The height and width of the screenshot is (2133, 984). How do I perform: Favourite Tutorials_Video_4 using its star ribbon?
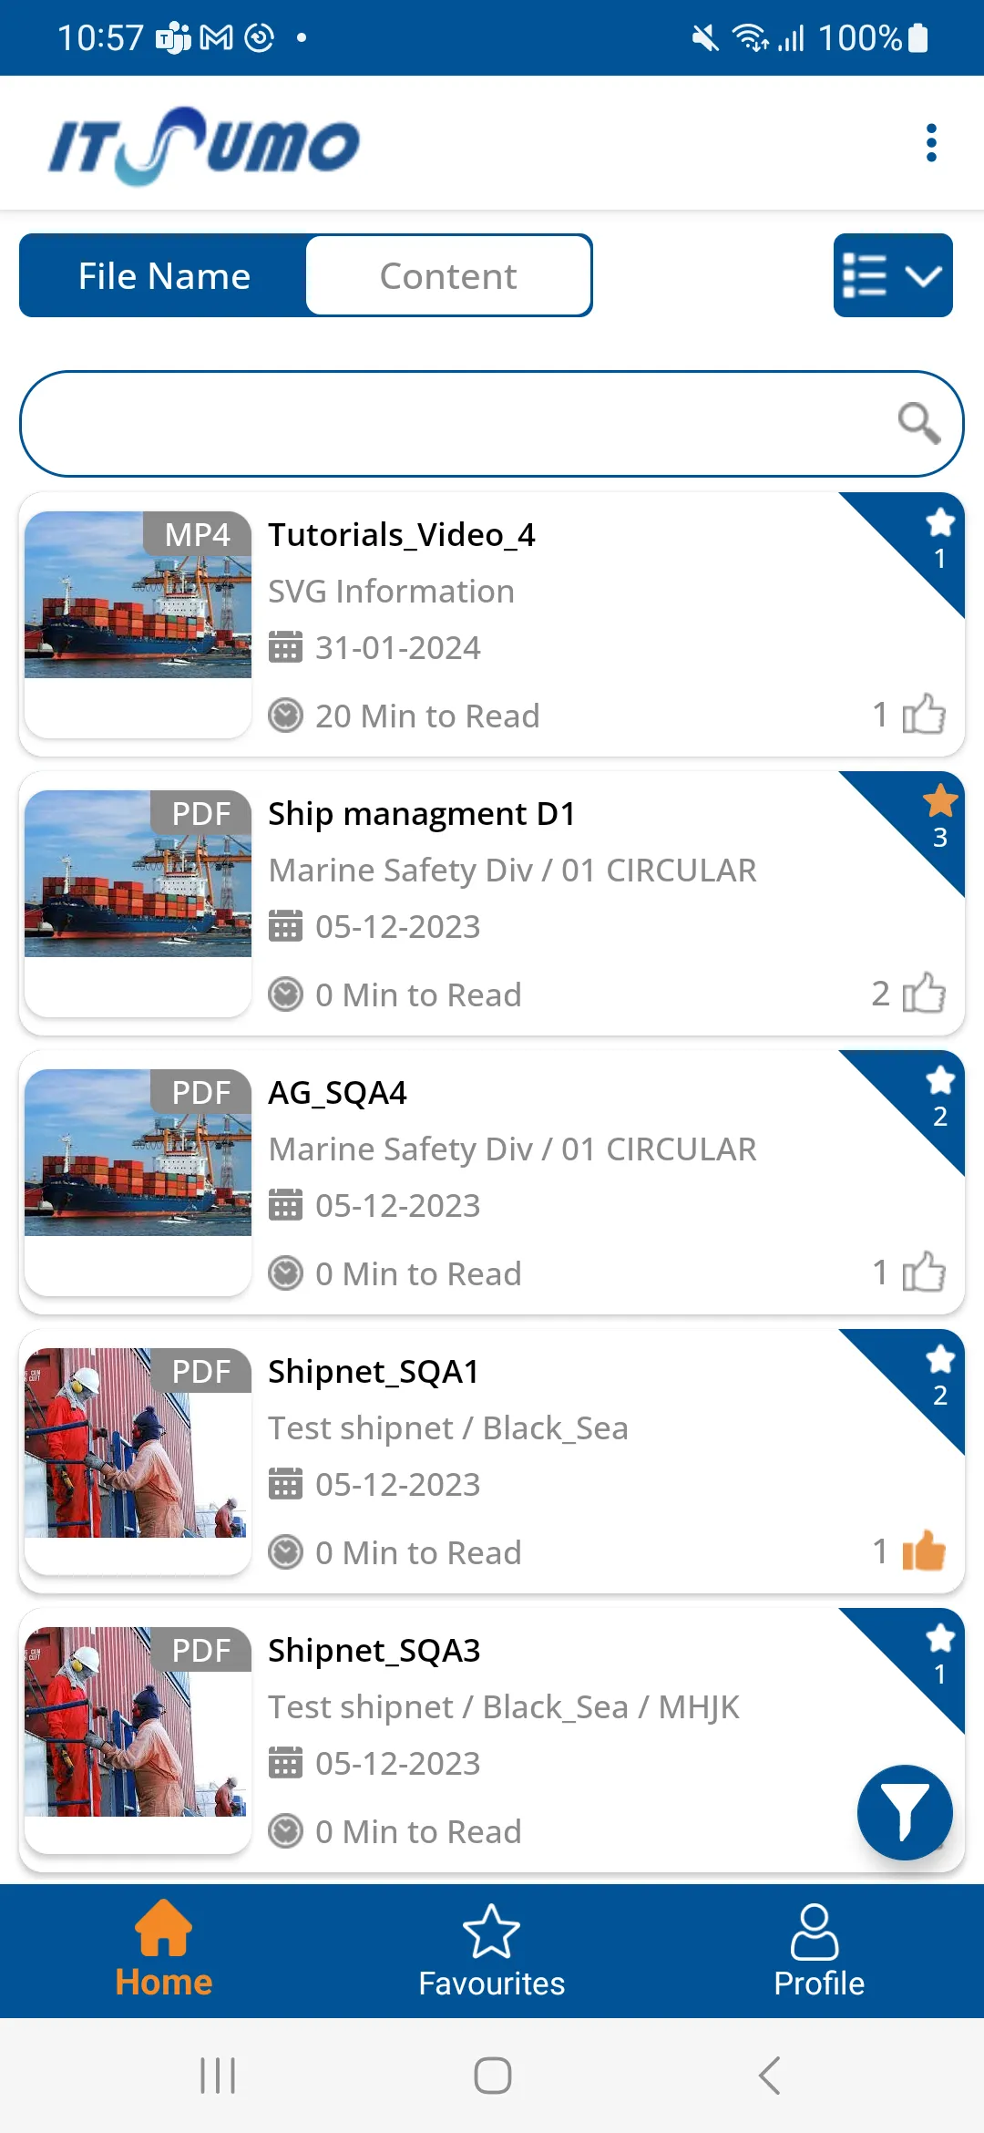(x=939, y=522)
